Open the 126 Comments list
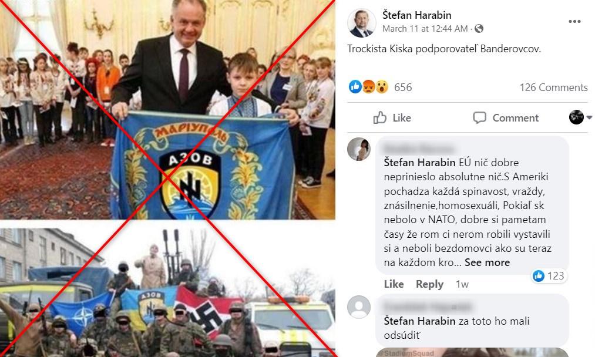Image resolution: width=595 pixels, height=357 pixels. point(554,87)
